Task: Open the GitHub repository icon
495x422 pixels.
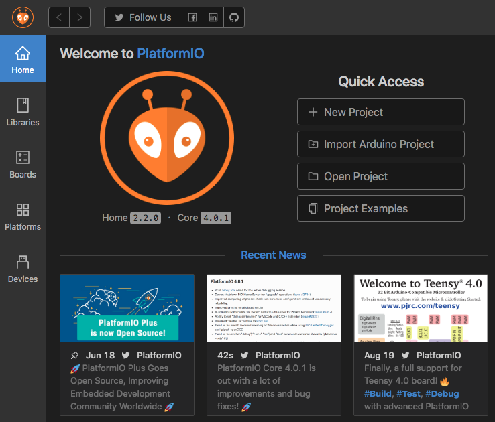Action: 234,17
